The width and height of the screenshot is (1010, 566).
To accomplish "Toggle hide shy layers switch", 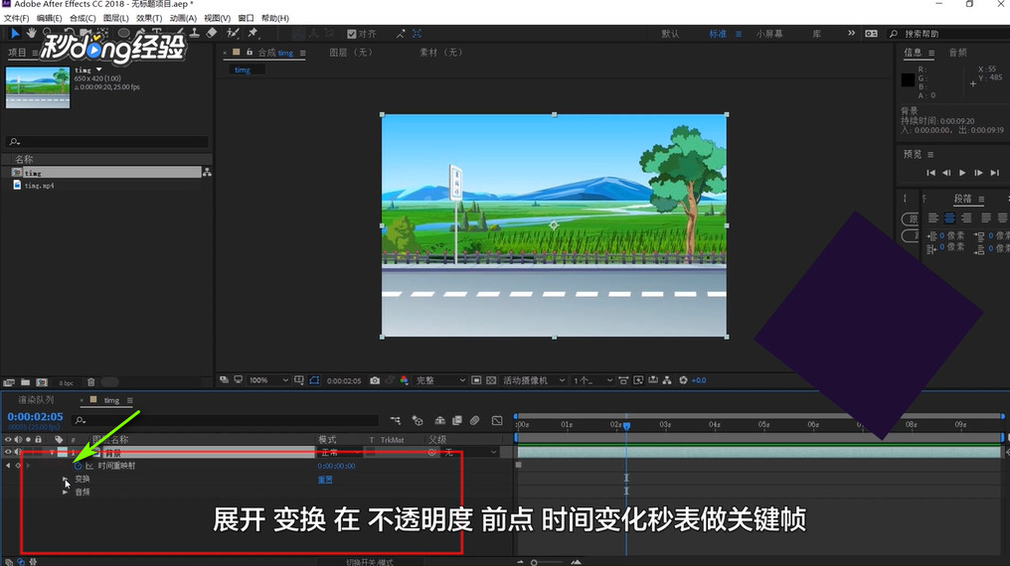I will click(440, 421).
